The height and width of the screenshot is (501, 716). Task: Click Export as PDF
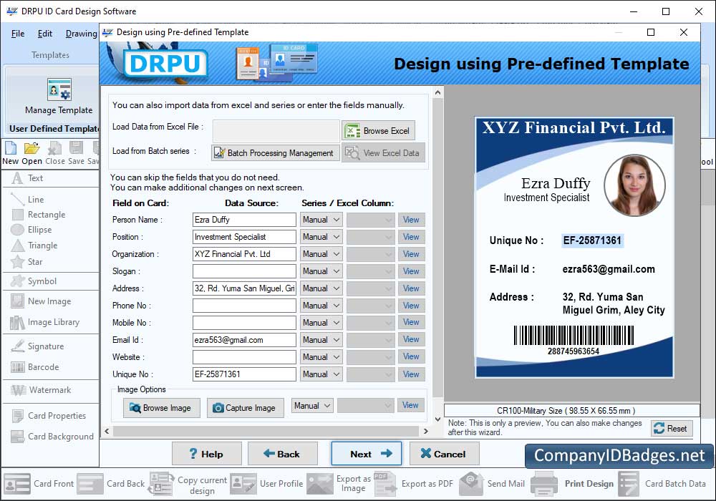414,484
